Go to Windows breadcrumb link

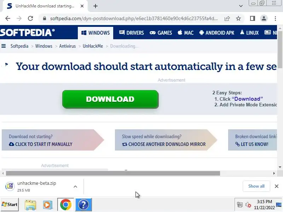point(44,46)
